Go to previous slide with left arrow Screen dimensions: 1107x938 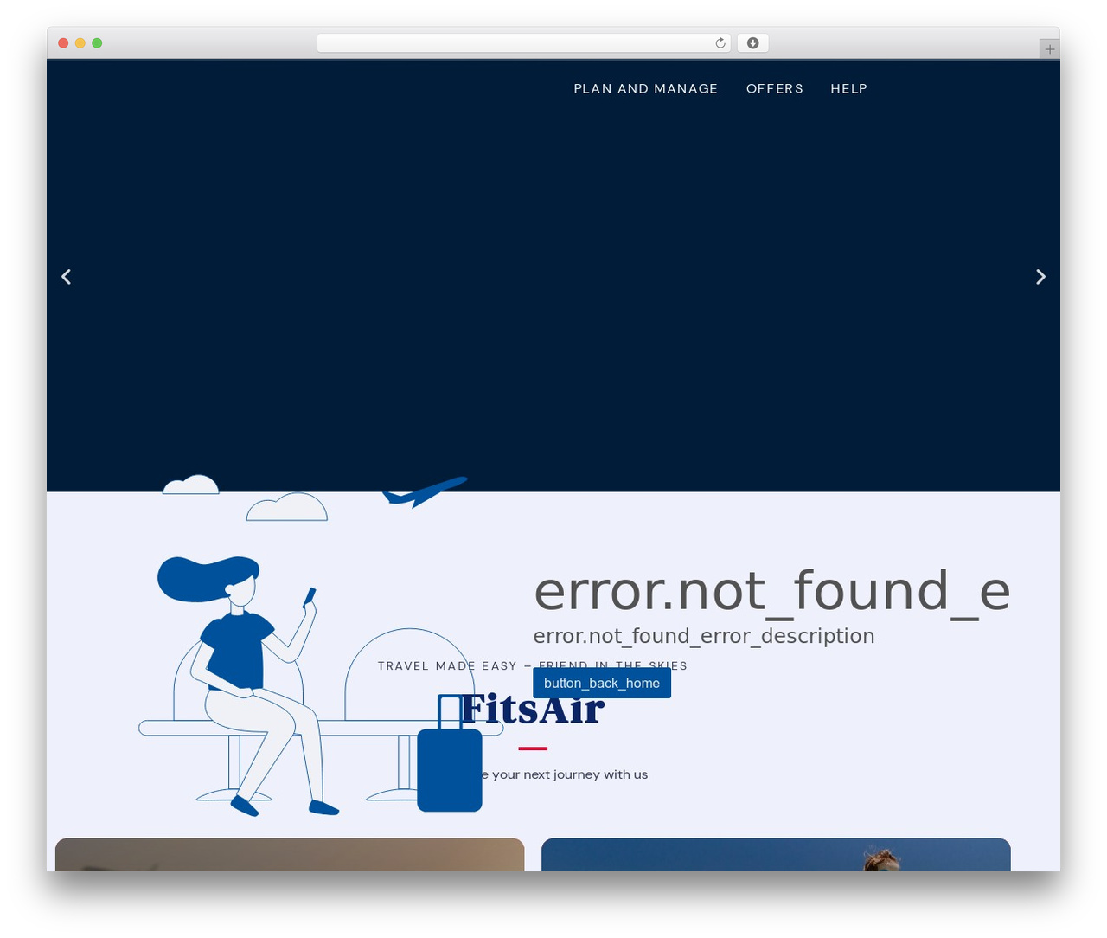66,277
